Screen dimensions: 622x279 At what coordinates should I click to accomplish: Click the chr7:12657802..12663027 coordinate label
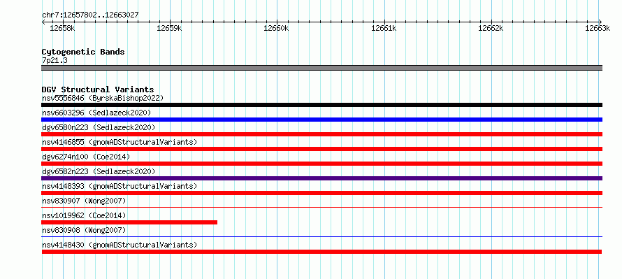click(90, 15)
